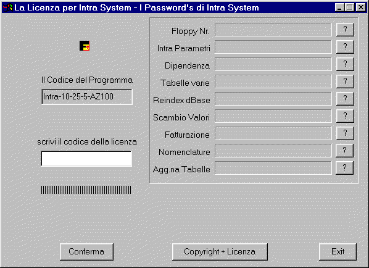369x268 pixels.
Task: Click the question mark beside Nomenclature
Action: coord(344,151)
